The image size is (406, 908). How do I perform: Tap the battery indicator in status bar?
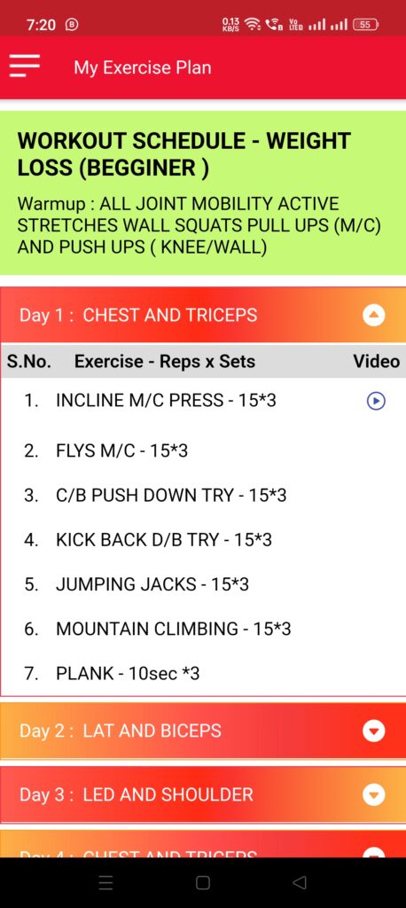pos(366,24)
